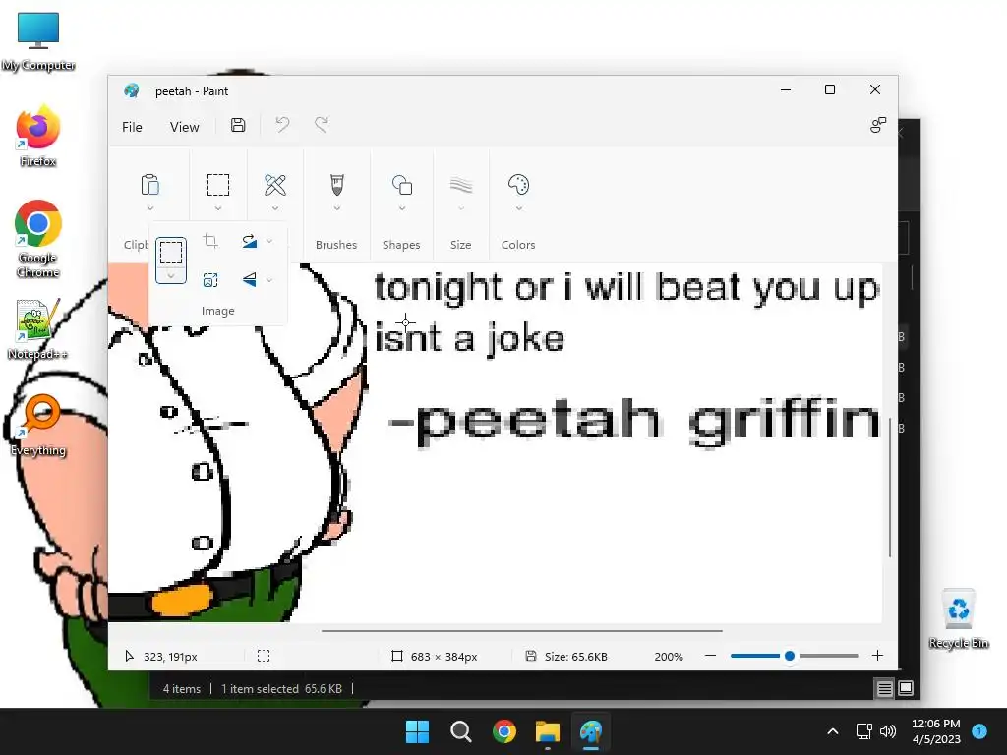The image size is (1007, 755).
Task: Click the share/feedback icon at top right
Action: point(878,125)
